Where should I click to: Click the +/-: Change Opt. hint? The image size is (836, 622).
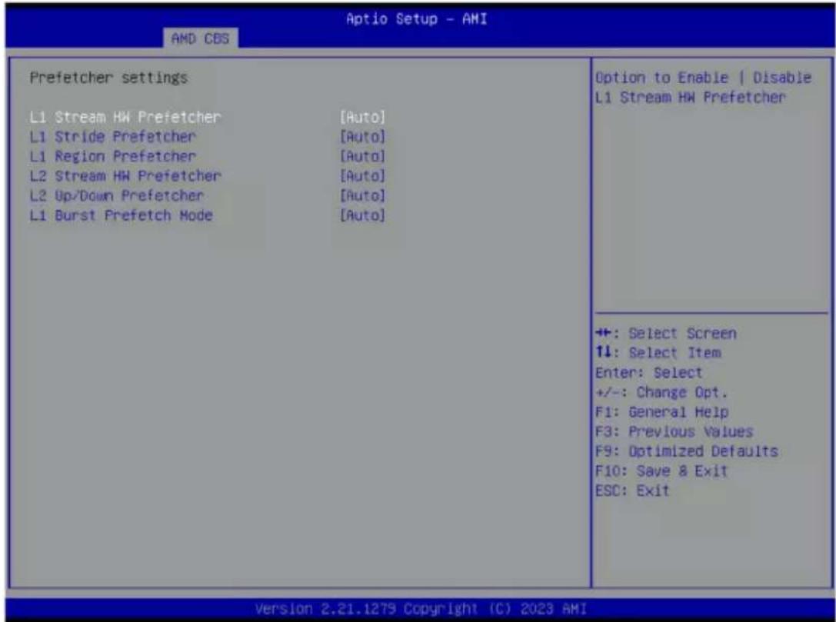(661, 392)
